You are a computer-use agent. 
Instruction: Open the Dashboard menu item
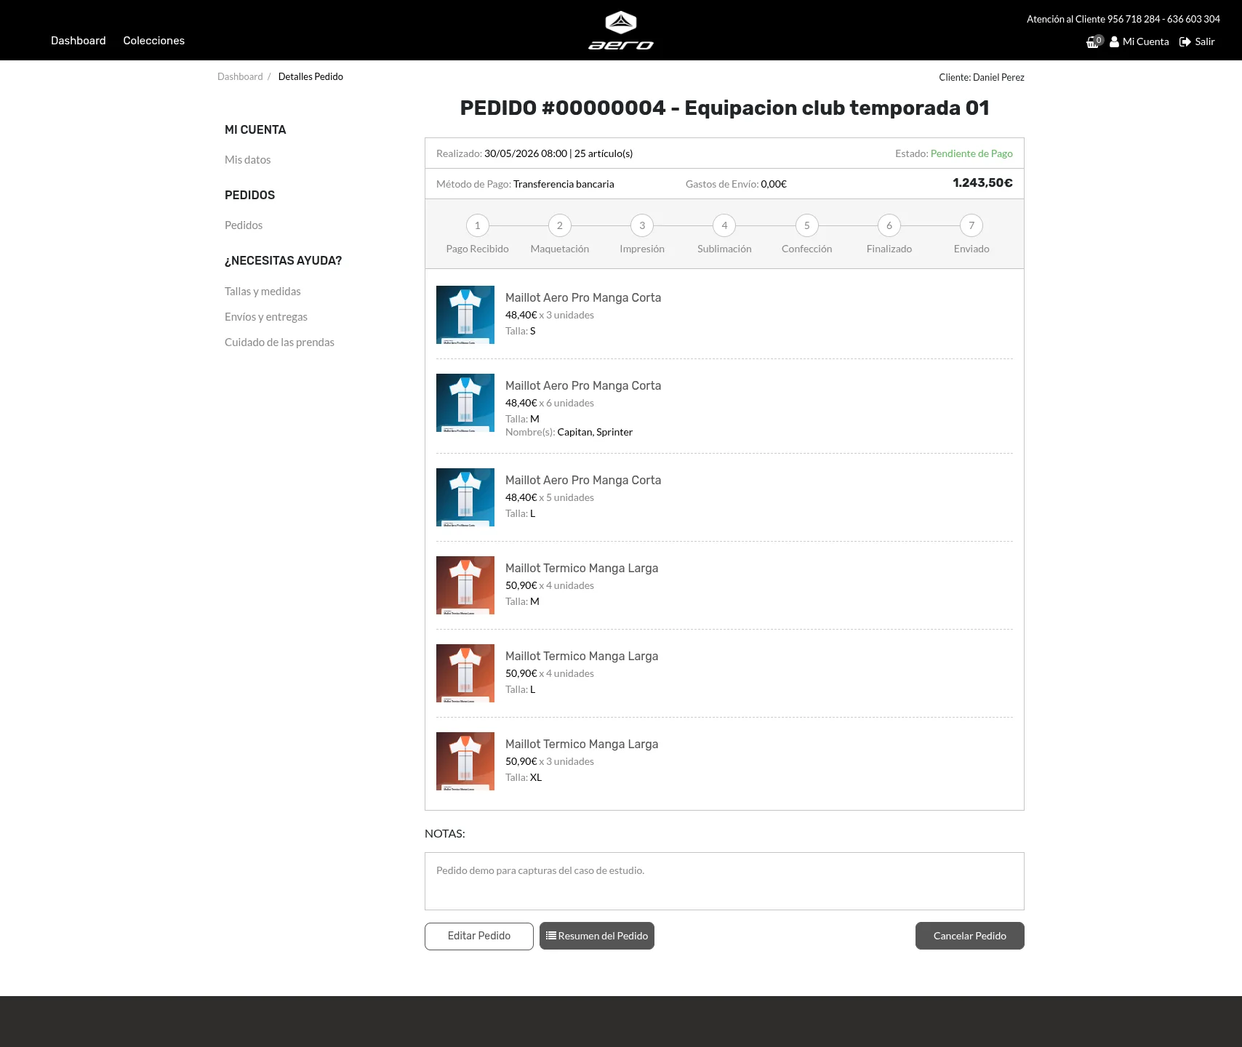coord(79,41)
